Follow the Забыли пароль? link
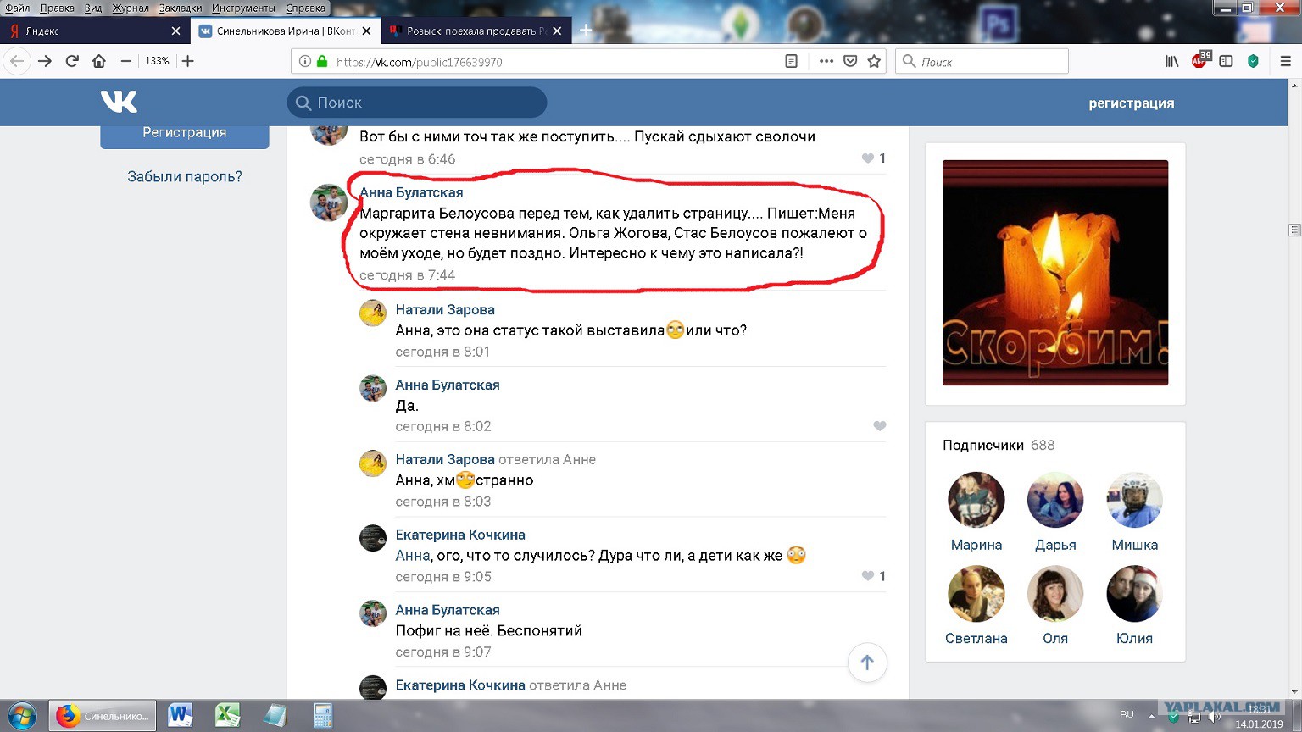The height and width of the screenshot is (732, 1302). click(185, 176)
